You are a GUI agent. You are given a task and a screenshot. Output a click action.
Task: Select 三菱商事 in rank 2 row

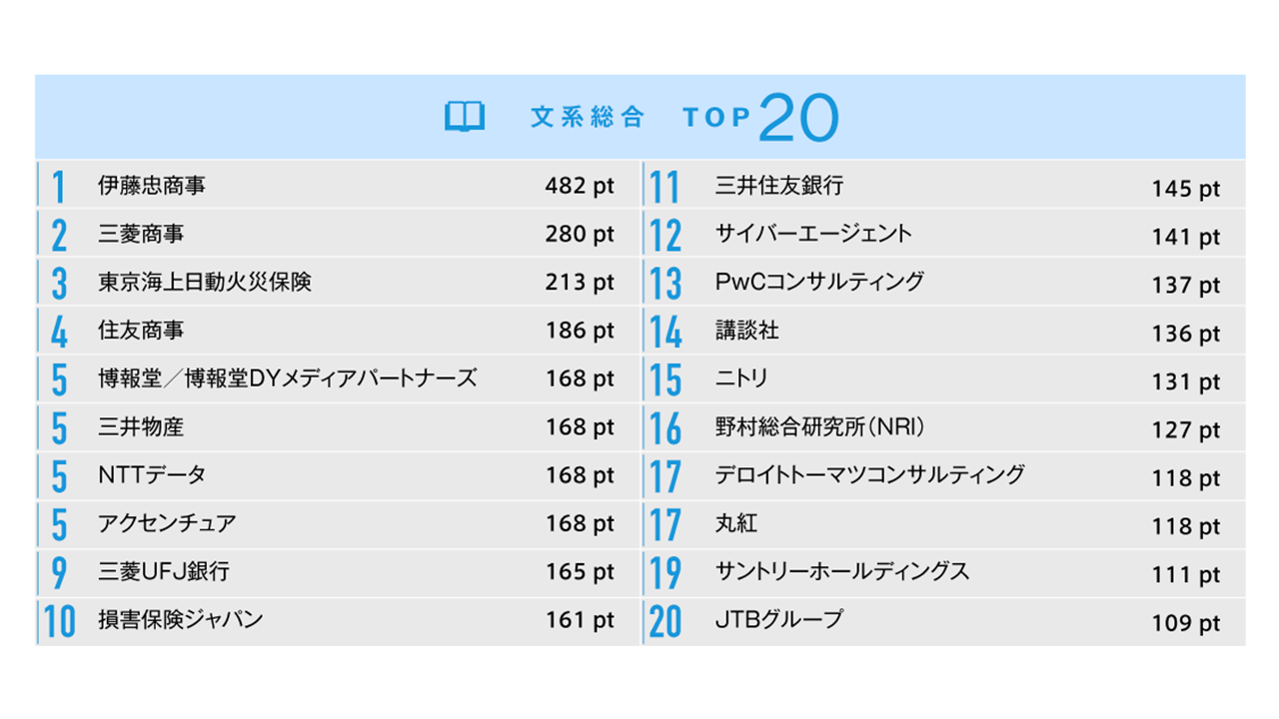pos(141,235)
